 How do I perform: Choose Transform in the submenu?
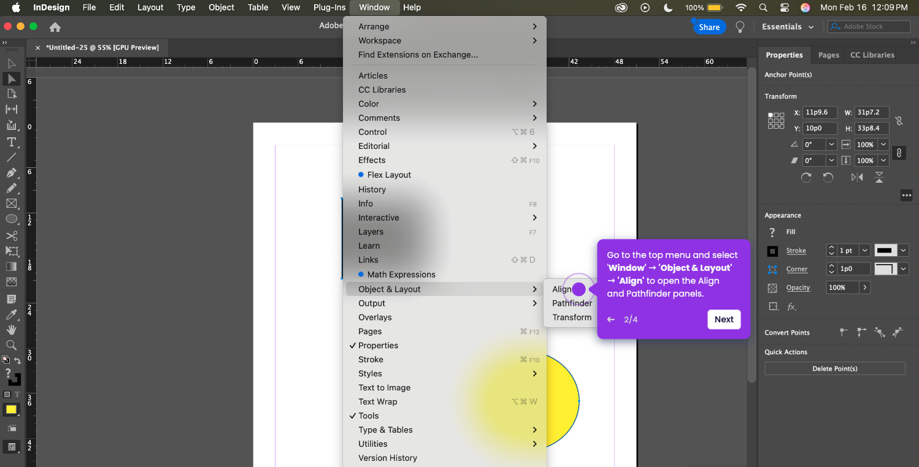[572, 317]
